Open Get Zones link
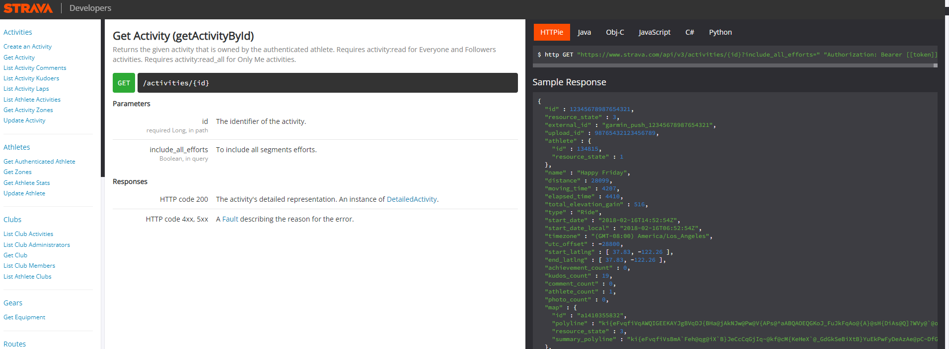 tap(17, 172)
